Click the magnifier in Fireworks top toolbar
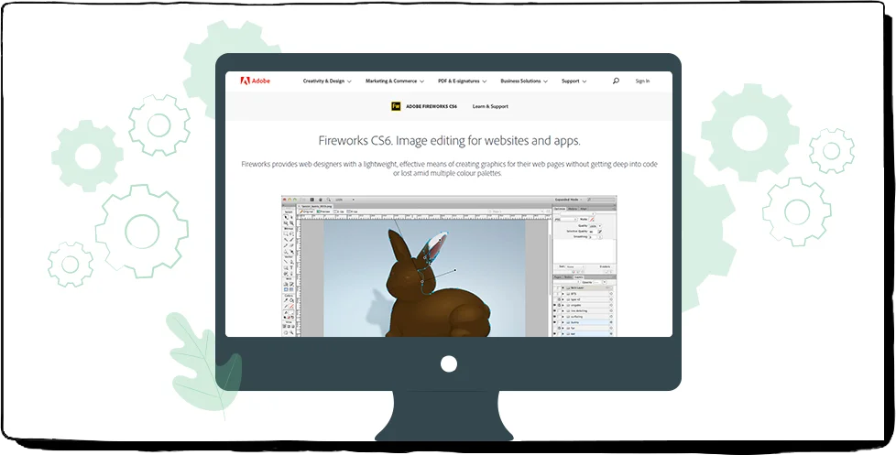The height and width of the screenshot is (455, 896). point(329,200)
